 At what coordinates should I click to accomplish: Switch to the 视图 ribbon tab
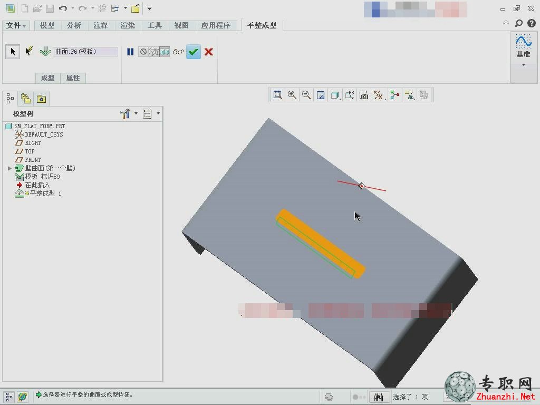[181, 25]
